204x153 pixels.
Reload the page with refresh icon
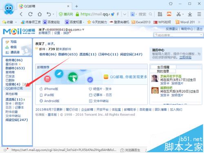click(x=30, y=14)
